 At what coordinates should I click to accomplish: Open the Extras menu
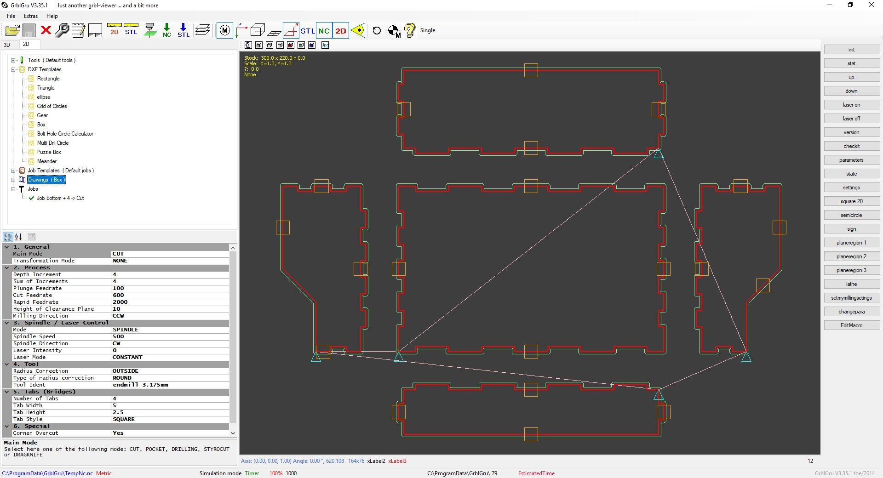[31, 16]
